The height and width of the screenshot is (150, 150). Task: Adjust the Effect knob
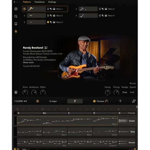click(x=43, y=92)
